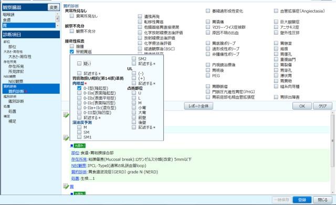Viewport: 336px width, 205px height.
Task: Open 部位 diagnosis item in sidebar
Action: click(x=12, y=47)
